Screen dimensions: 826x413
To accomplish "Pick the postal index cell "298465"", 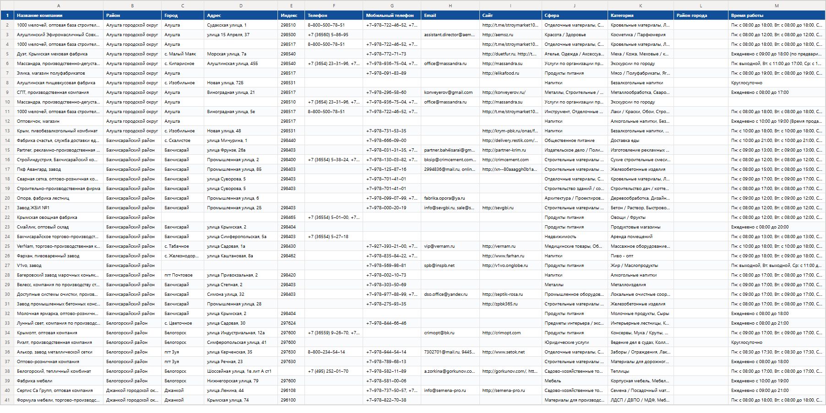I will (291, 217).
